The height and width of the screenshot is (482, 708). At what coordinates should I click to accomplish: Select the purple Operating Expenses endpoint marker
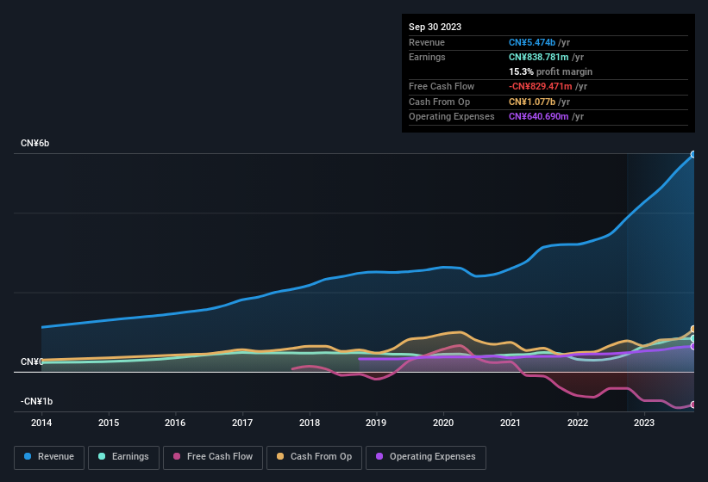coord(693,346)
